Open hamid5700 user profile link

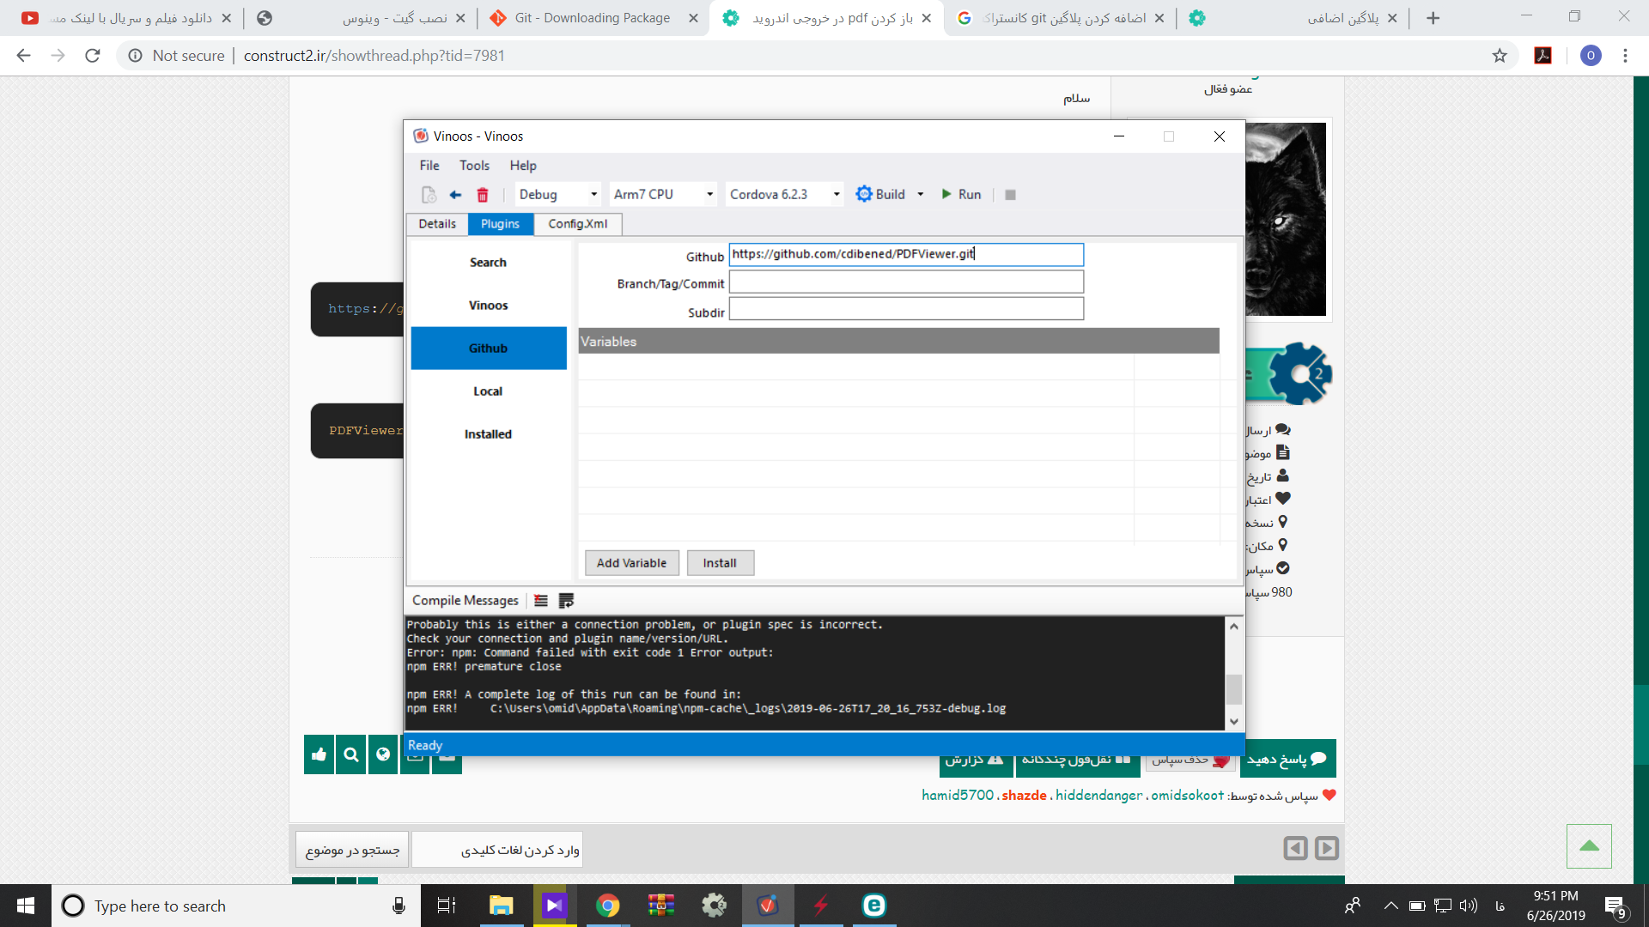click(x=958, y=796)
